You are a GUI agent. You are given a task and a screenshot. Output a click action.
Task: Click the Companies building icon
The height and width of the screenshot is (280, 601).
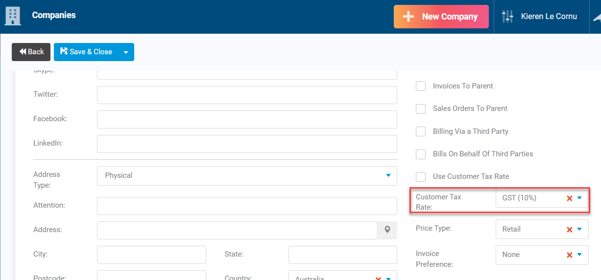tap(13, 16)
